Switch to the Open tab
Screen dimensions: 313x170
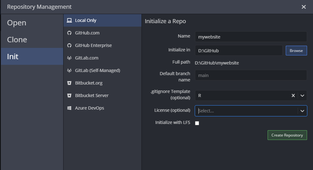point(32,23)
